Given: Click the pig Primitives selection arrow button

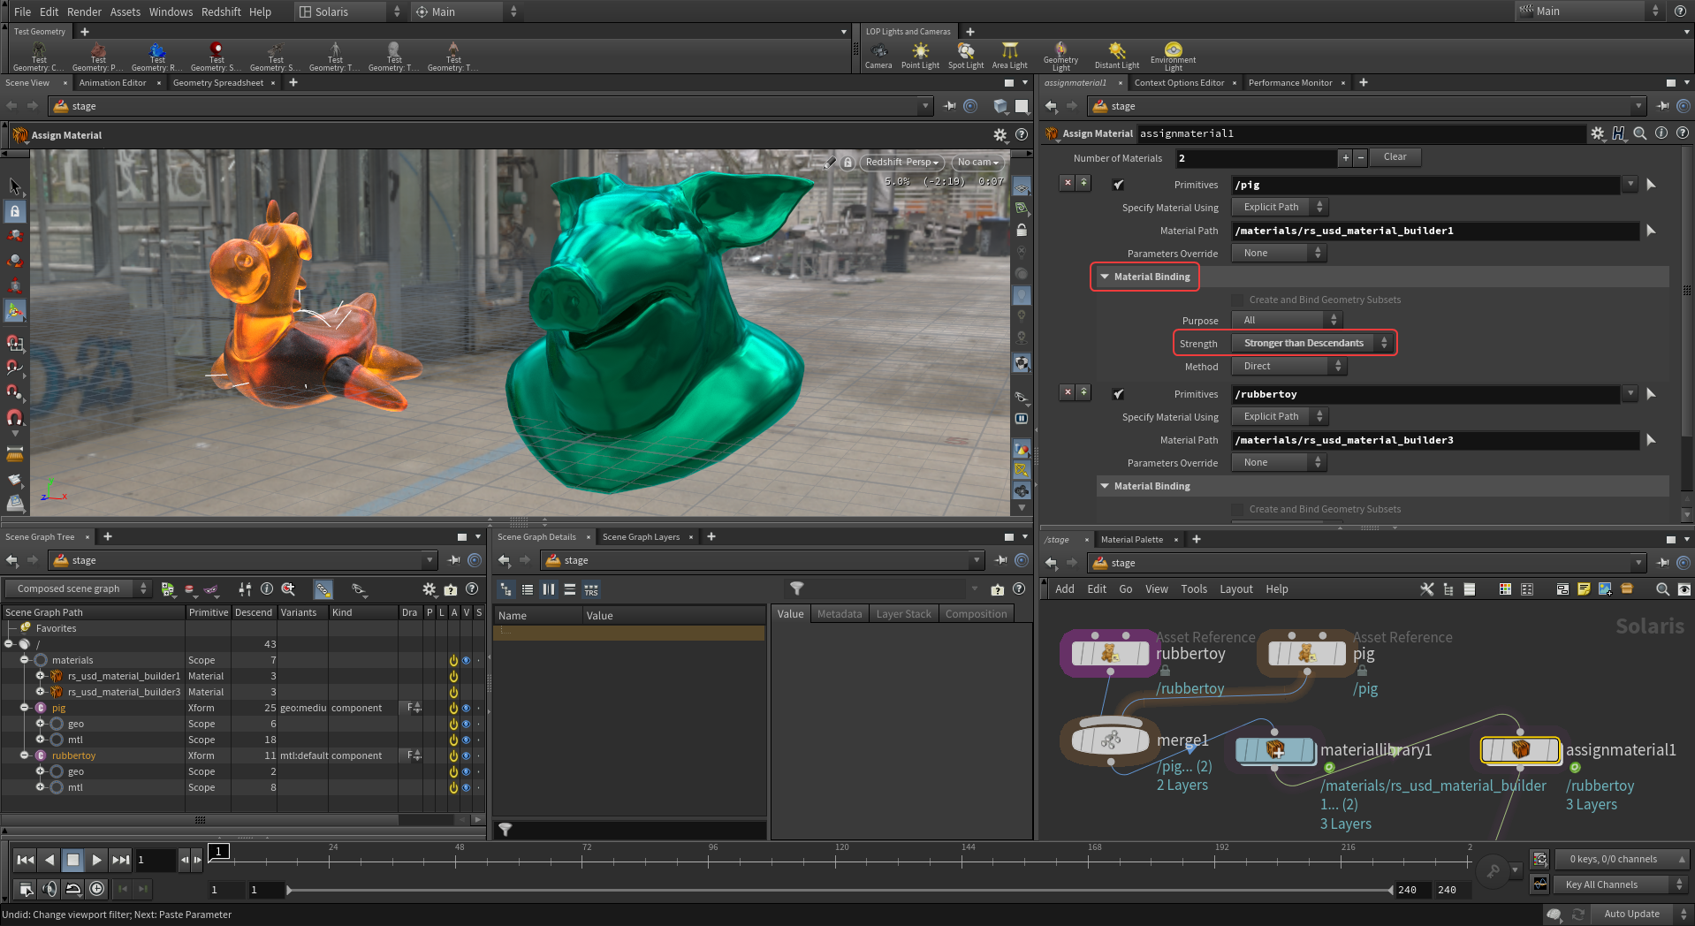Looking at the screenshot, I should point(1651,185).
